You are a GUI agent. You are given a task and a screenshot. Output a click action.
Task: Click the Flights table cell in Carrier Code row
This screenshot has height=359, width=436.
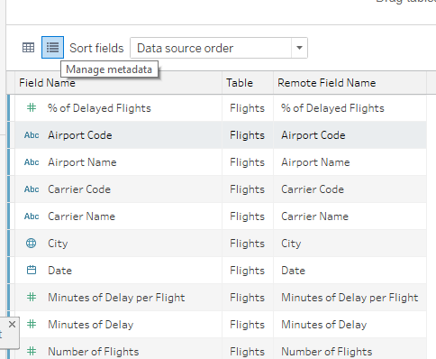[x=248, y=189]
